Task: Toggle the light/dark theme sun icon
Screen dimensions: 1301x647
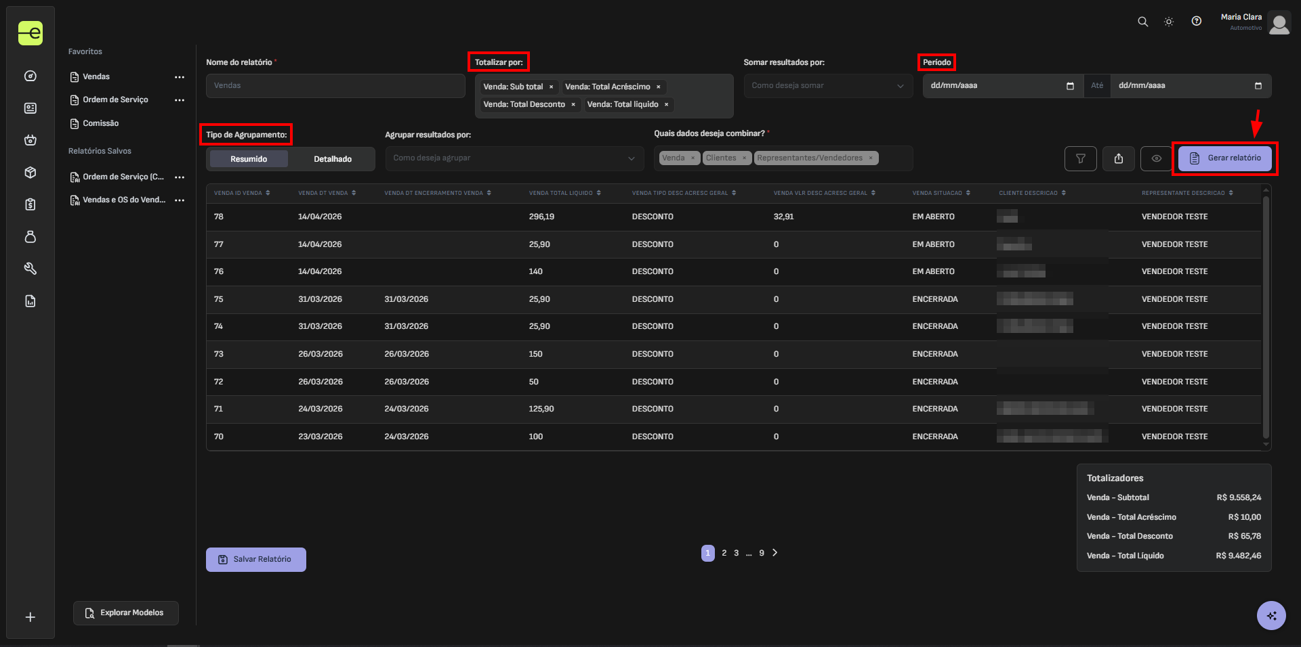Action: tap(1169, 22)
